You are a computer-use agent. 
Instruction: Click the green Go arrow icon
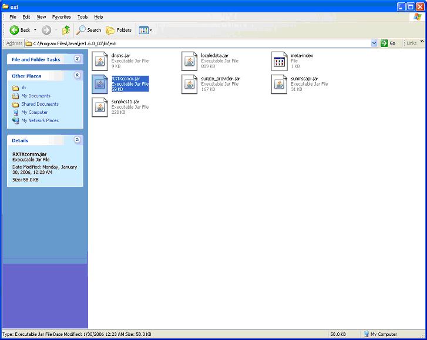(x=384, y=43)
